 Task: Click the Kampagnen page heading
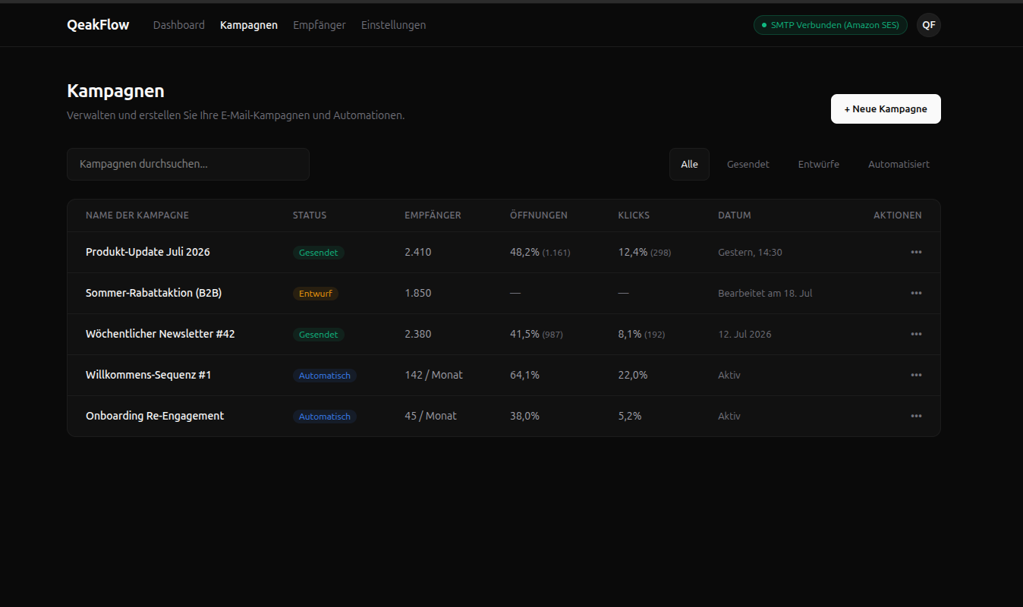point(115,91)
